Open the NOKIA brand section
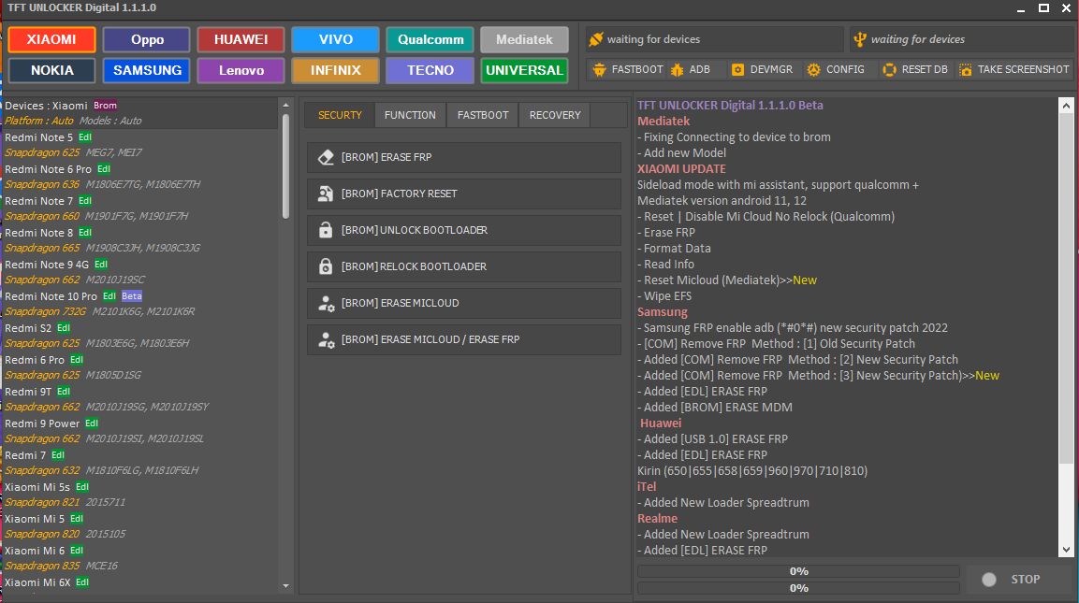The width and height of the screenshot is (1079, 603). point(51,70)
